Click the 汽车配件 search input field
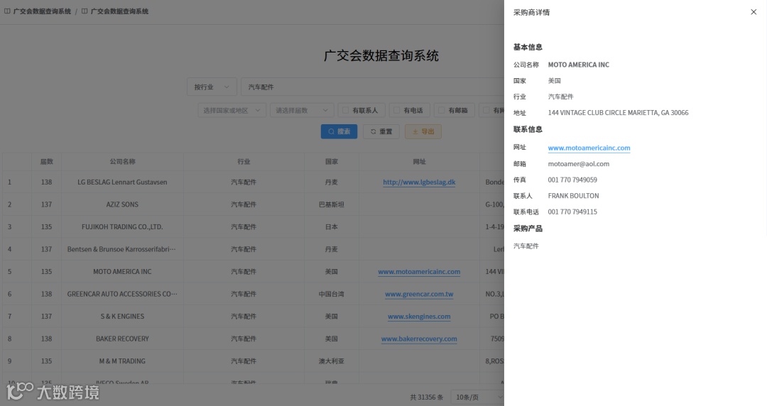 click(373, 87)
